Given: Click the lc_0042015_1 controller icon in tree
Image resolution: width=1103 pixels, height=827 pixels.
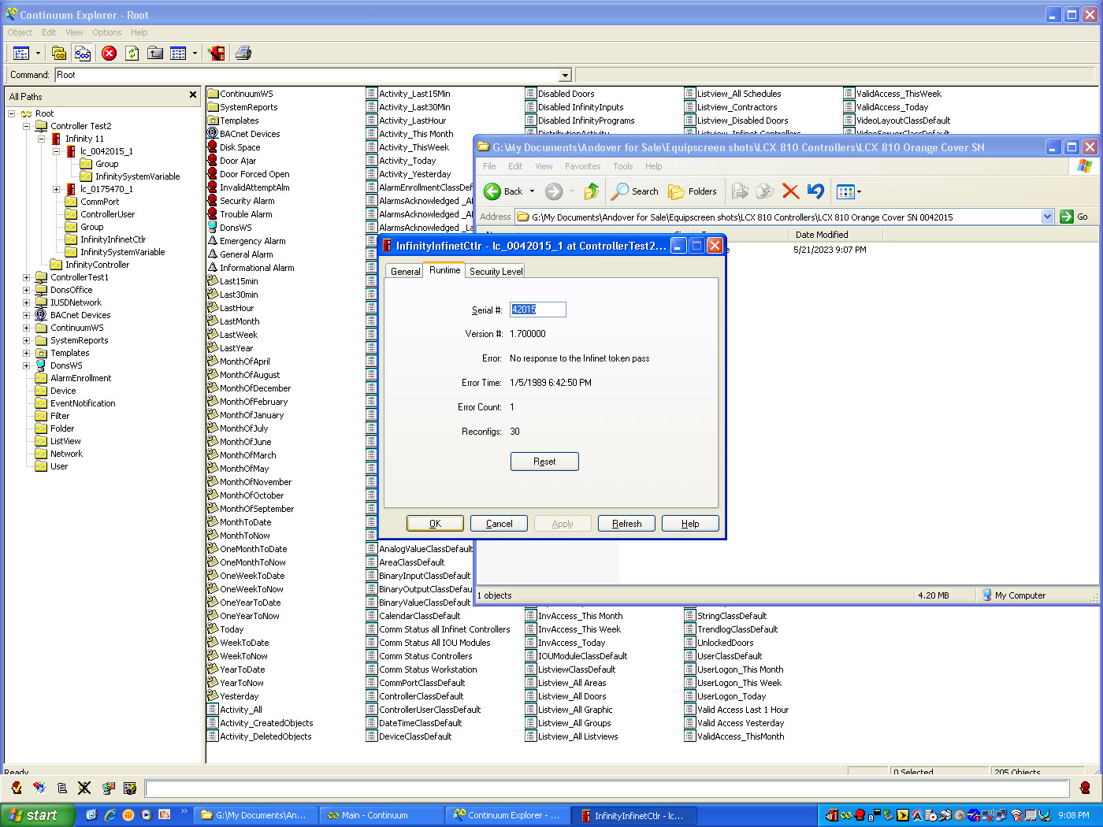Looking at the screenshot, I should point(71,151).
